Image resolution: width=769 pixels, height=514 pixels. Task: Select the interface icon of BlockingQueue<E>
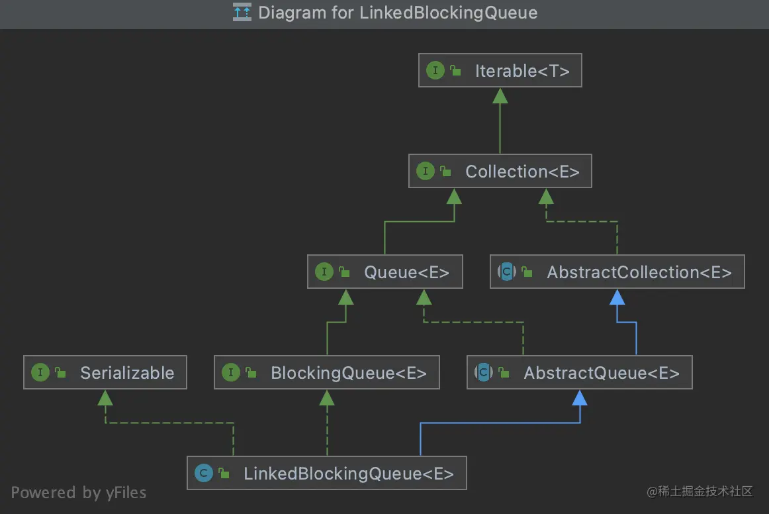tap(231, 372)
